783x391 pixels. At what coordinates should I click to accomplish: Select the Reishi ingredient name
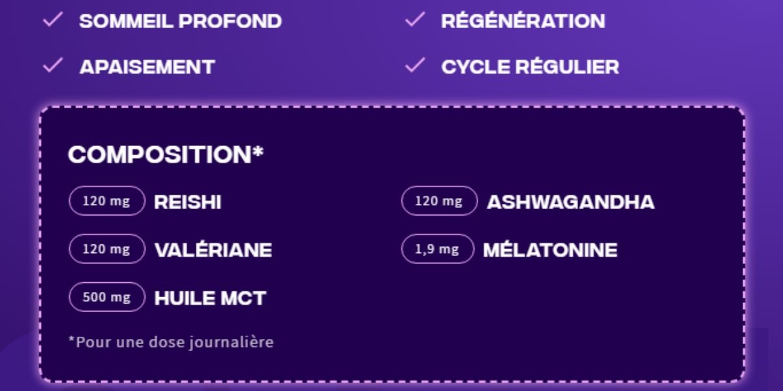pos(188,202)
